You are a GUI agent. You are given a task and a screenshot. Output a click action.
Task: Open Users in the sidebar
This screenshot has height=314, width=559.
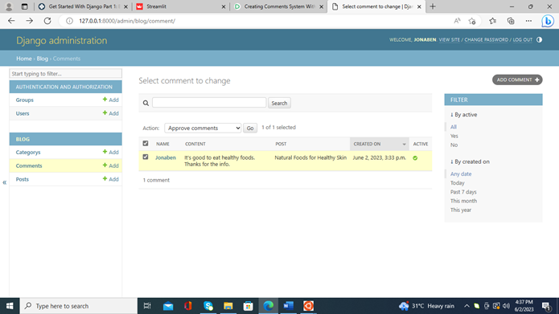[23, 113]
